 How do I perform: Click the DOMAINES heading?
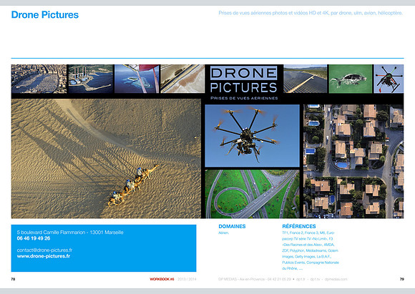232,226
